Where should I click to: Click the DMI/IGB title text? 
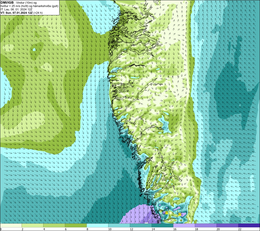click(7, 3)
